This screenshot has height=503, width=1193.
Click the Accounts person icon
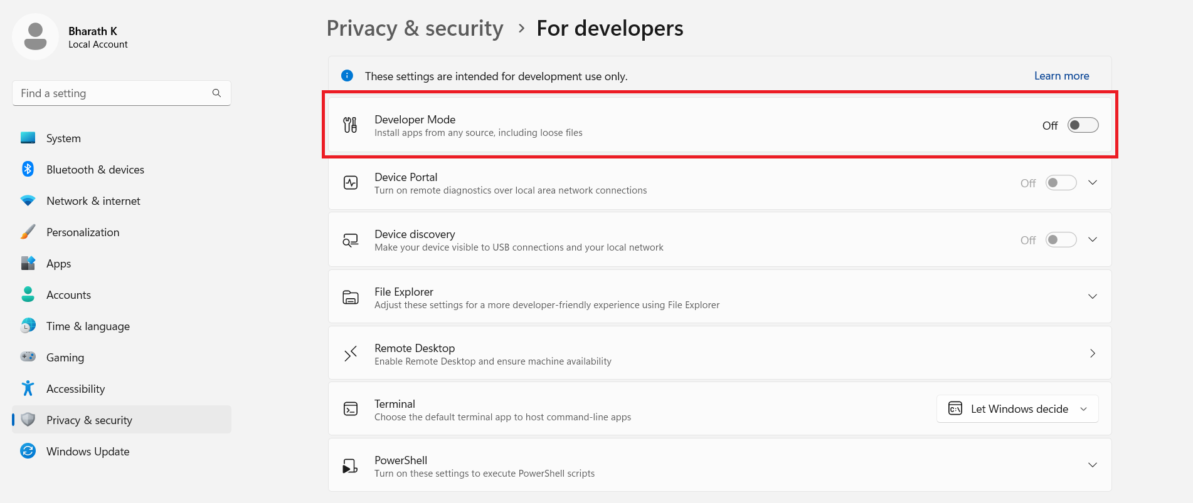[x=28, y=294]
